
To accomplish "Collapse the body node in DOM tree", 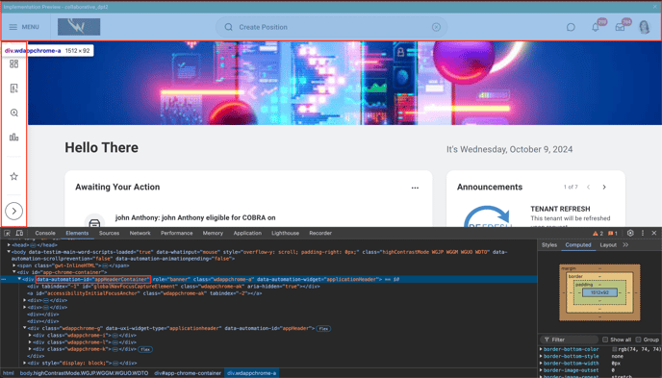I will (x=9, y=252).
